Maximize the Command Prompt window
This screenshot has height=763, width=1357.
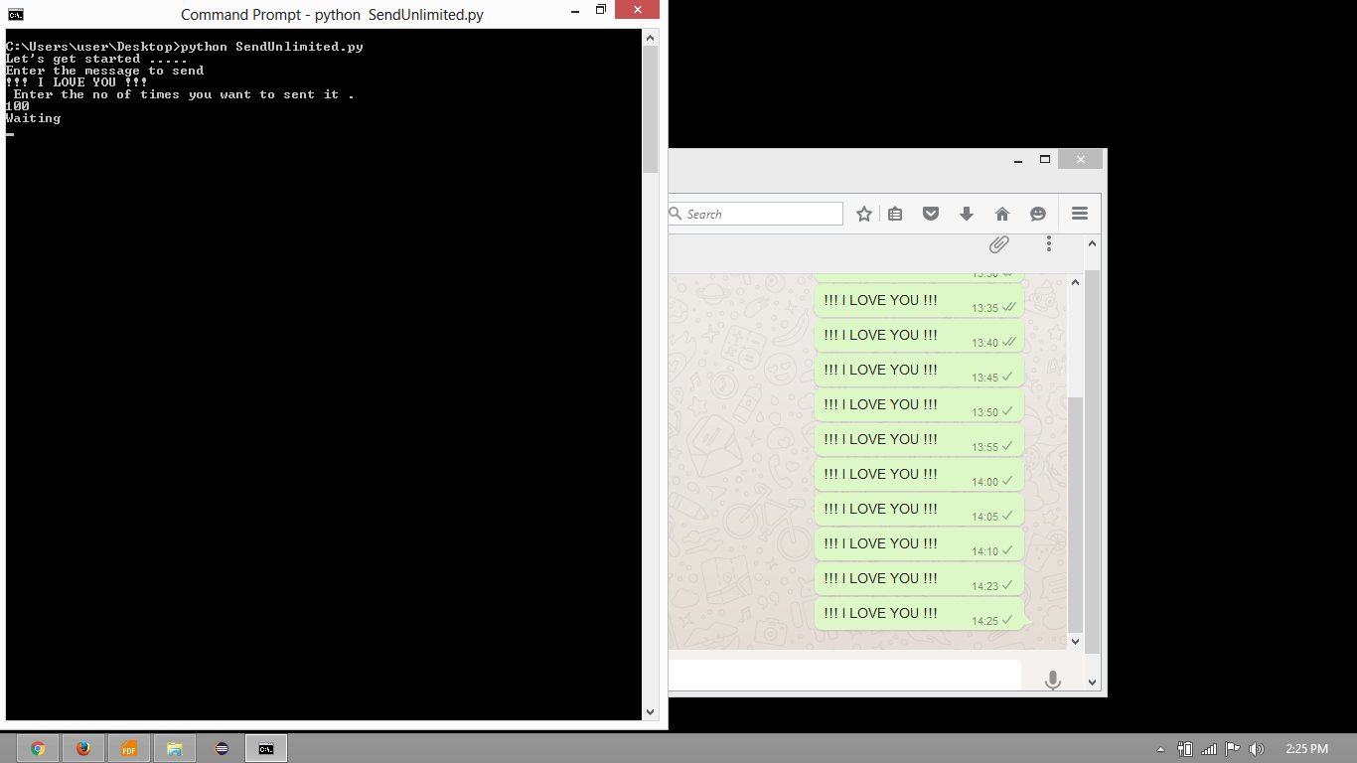click(601, 10)
